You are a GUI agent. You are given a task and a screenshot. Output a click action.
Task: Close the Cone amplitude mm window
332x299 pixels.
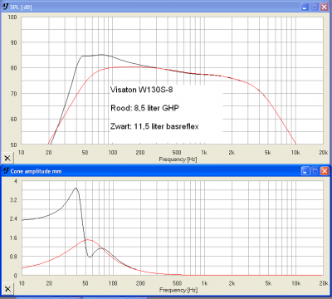point(325,171)
